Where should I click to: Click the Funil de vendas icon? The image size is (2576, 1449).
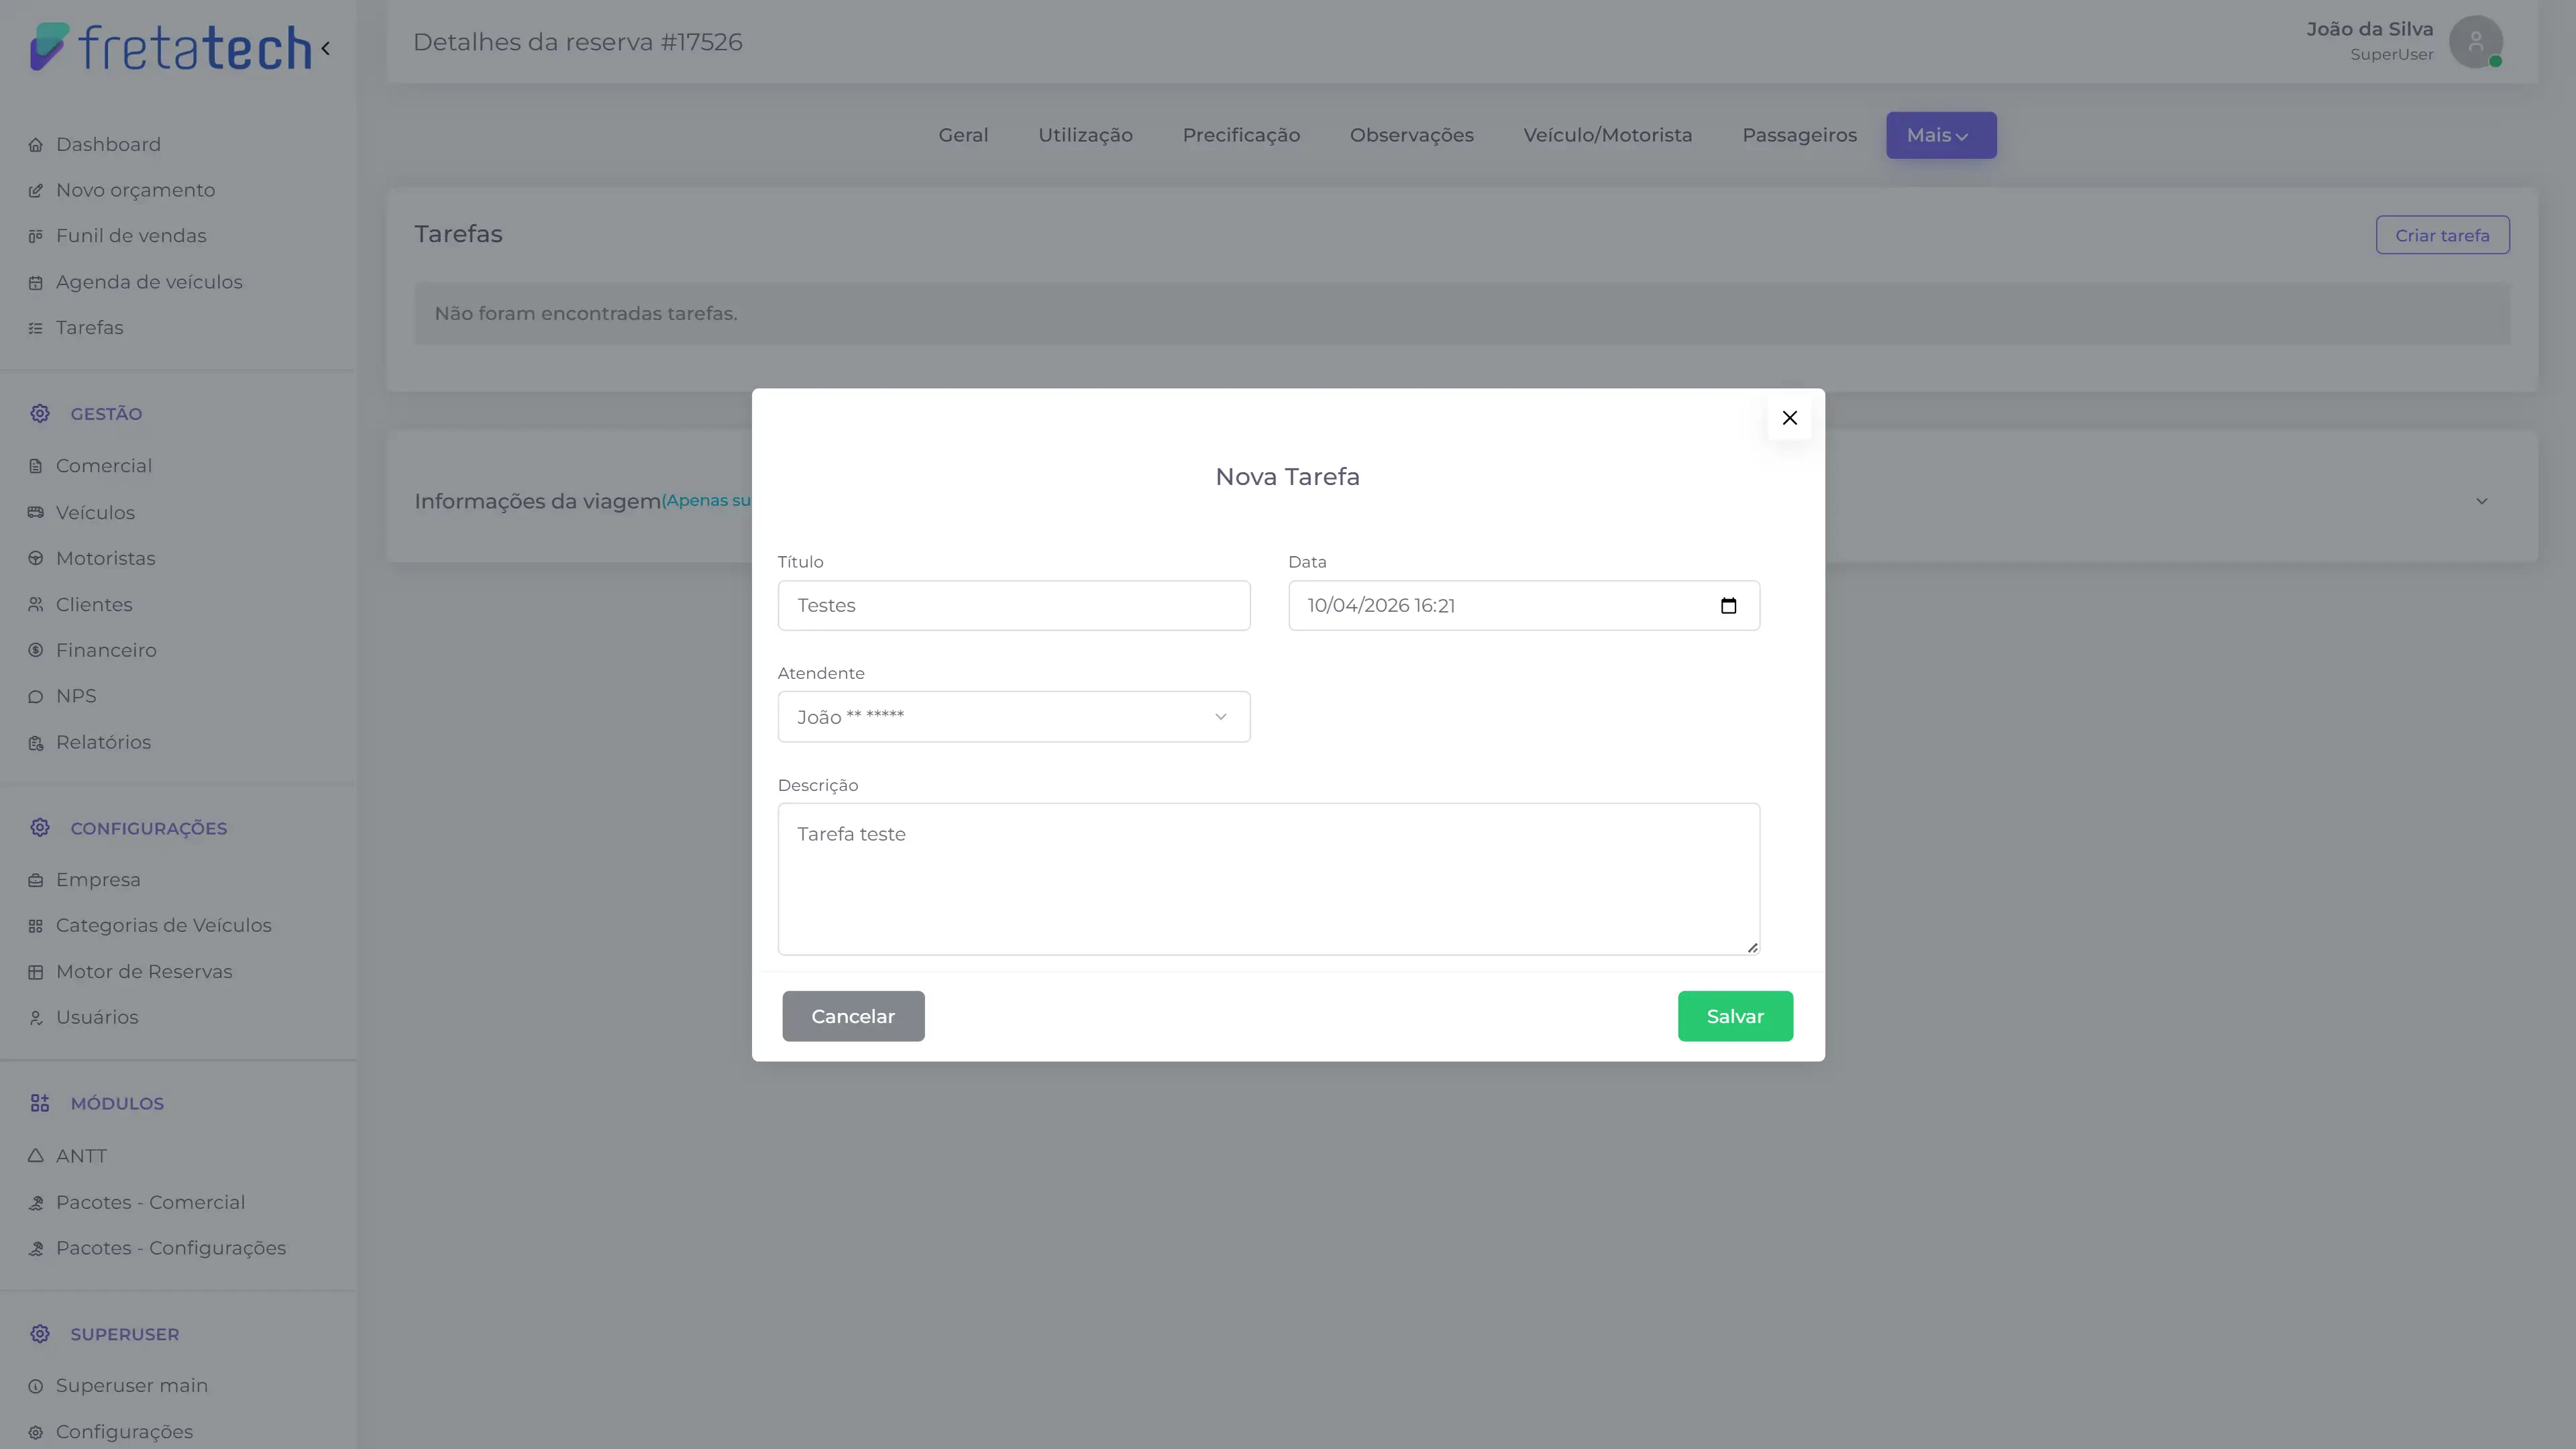(36, 237)
